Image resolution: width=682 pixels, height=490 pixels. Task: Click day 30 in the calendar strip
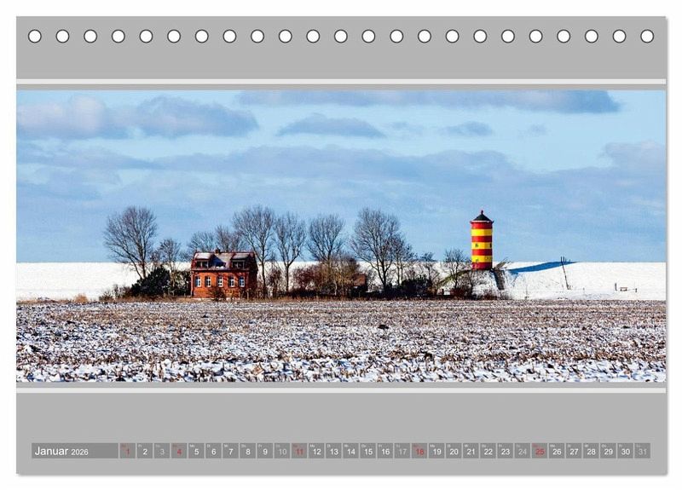tap(626, 451)
